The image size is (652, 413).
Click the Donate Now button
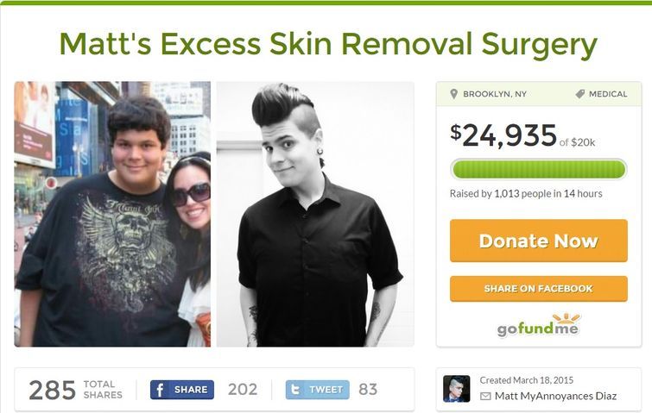tap(539, 241)
